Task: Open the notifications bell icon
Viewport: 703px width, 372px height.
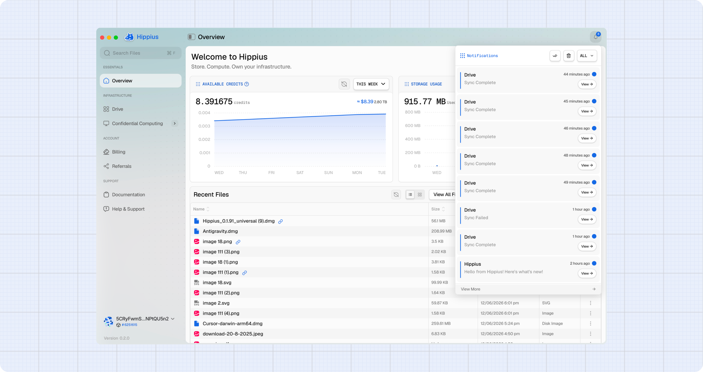Action: pos(596,37)
